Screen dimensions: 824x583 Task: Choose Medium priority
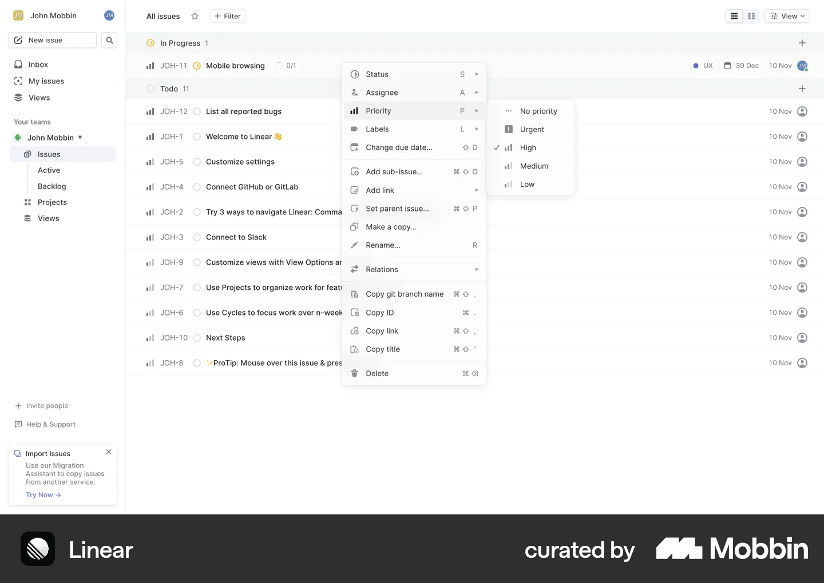[530, 166]
